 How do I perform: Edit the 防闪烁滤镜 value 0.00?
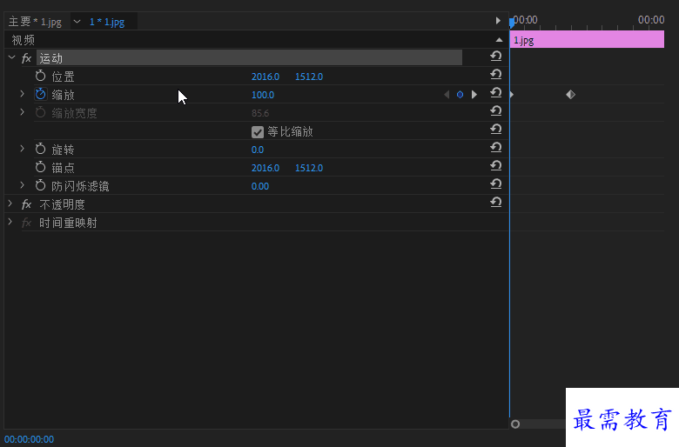click(259, 186)
